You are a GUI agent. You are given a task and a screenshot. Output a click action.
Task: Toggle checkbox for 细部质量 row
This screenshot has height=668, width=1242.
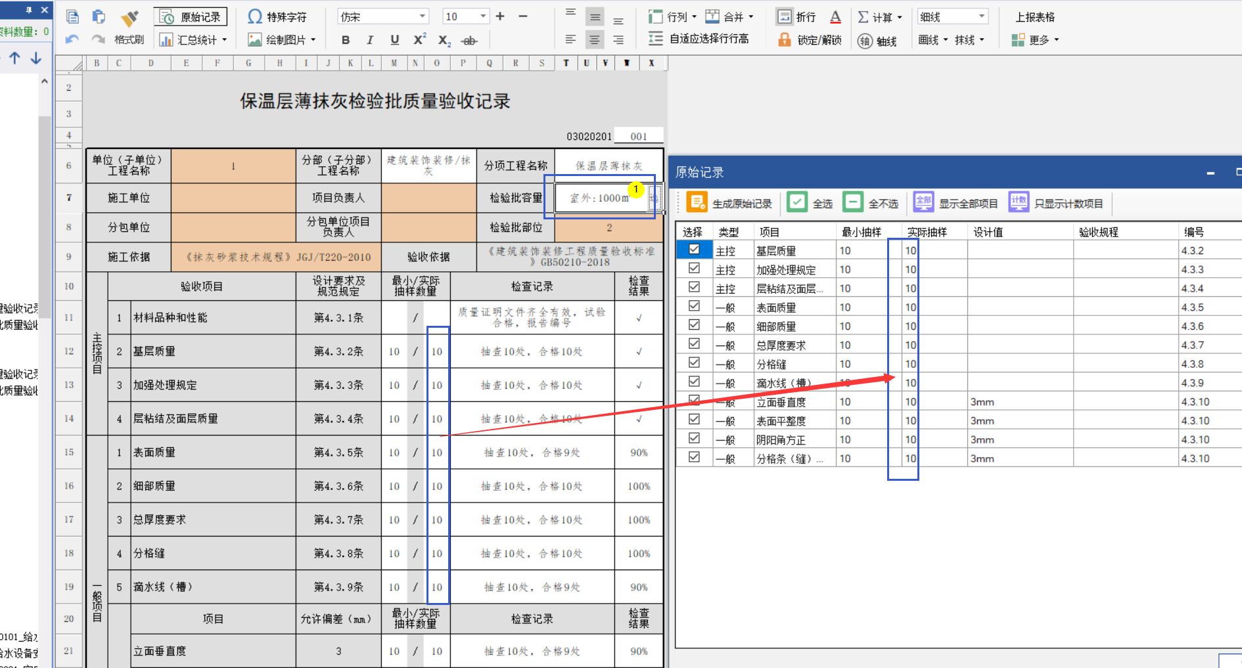[694, 325]
